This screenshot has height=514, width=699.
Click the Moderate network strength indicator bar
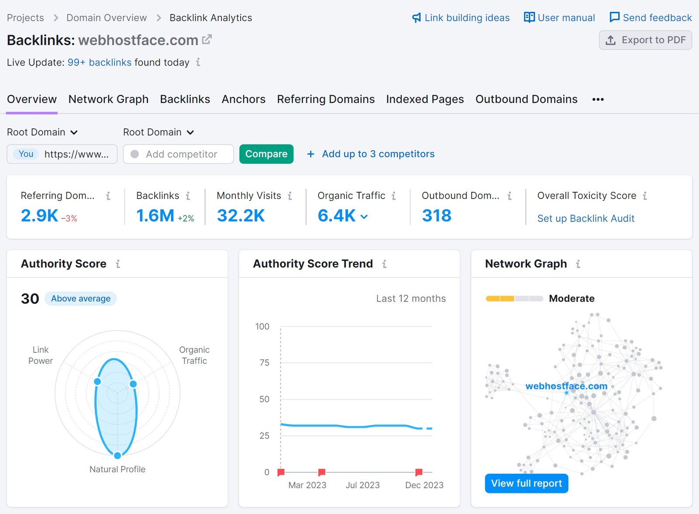pyautogui.click(x=514, y=298)
